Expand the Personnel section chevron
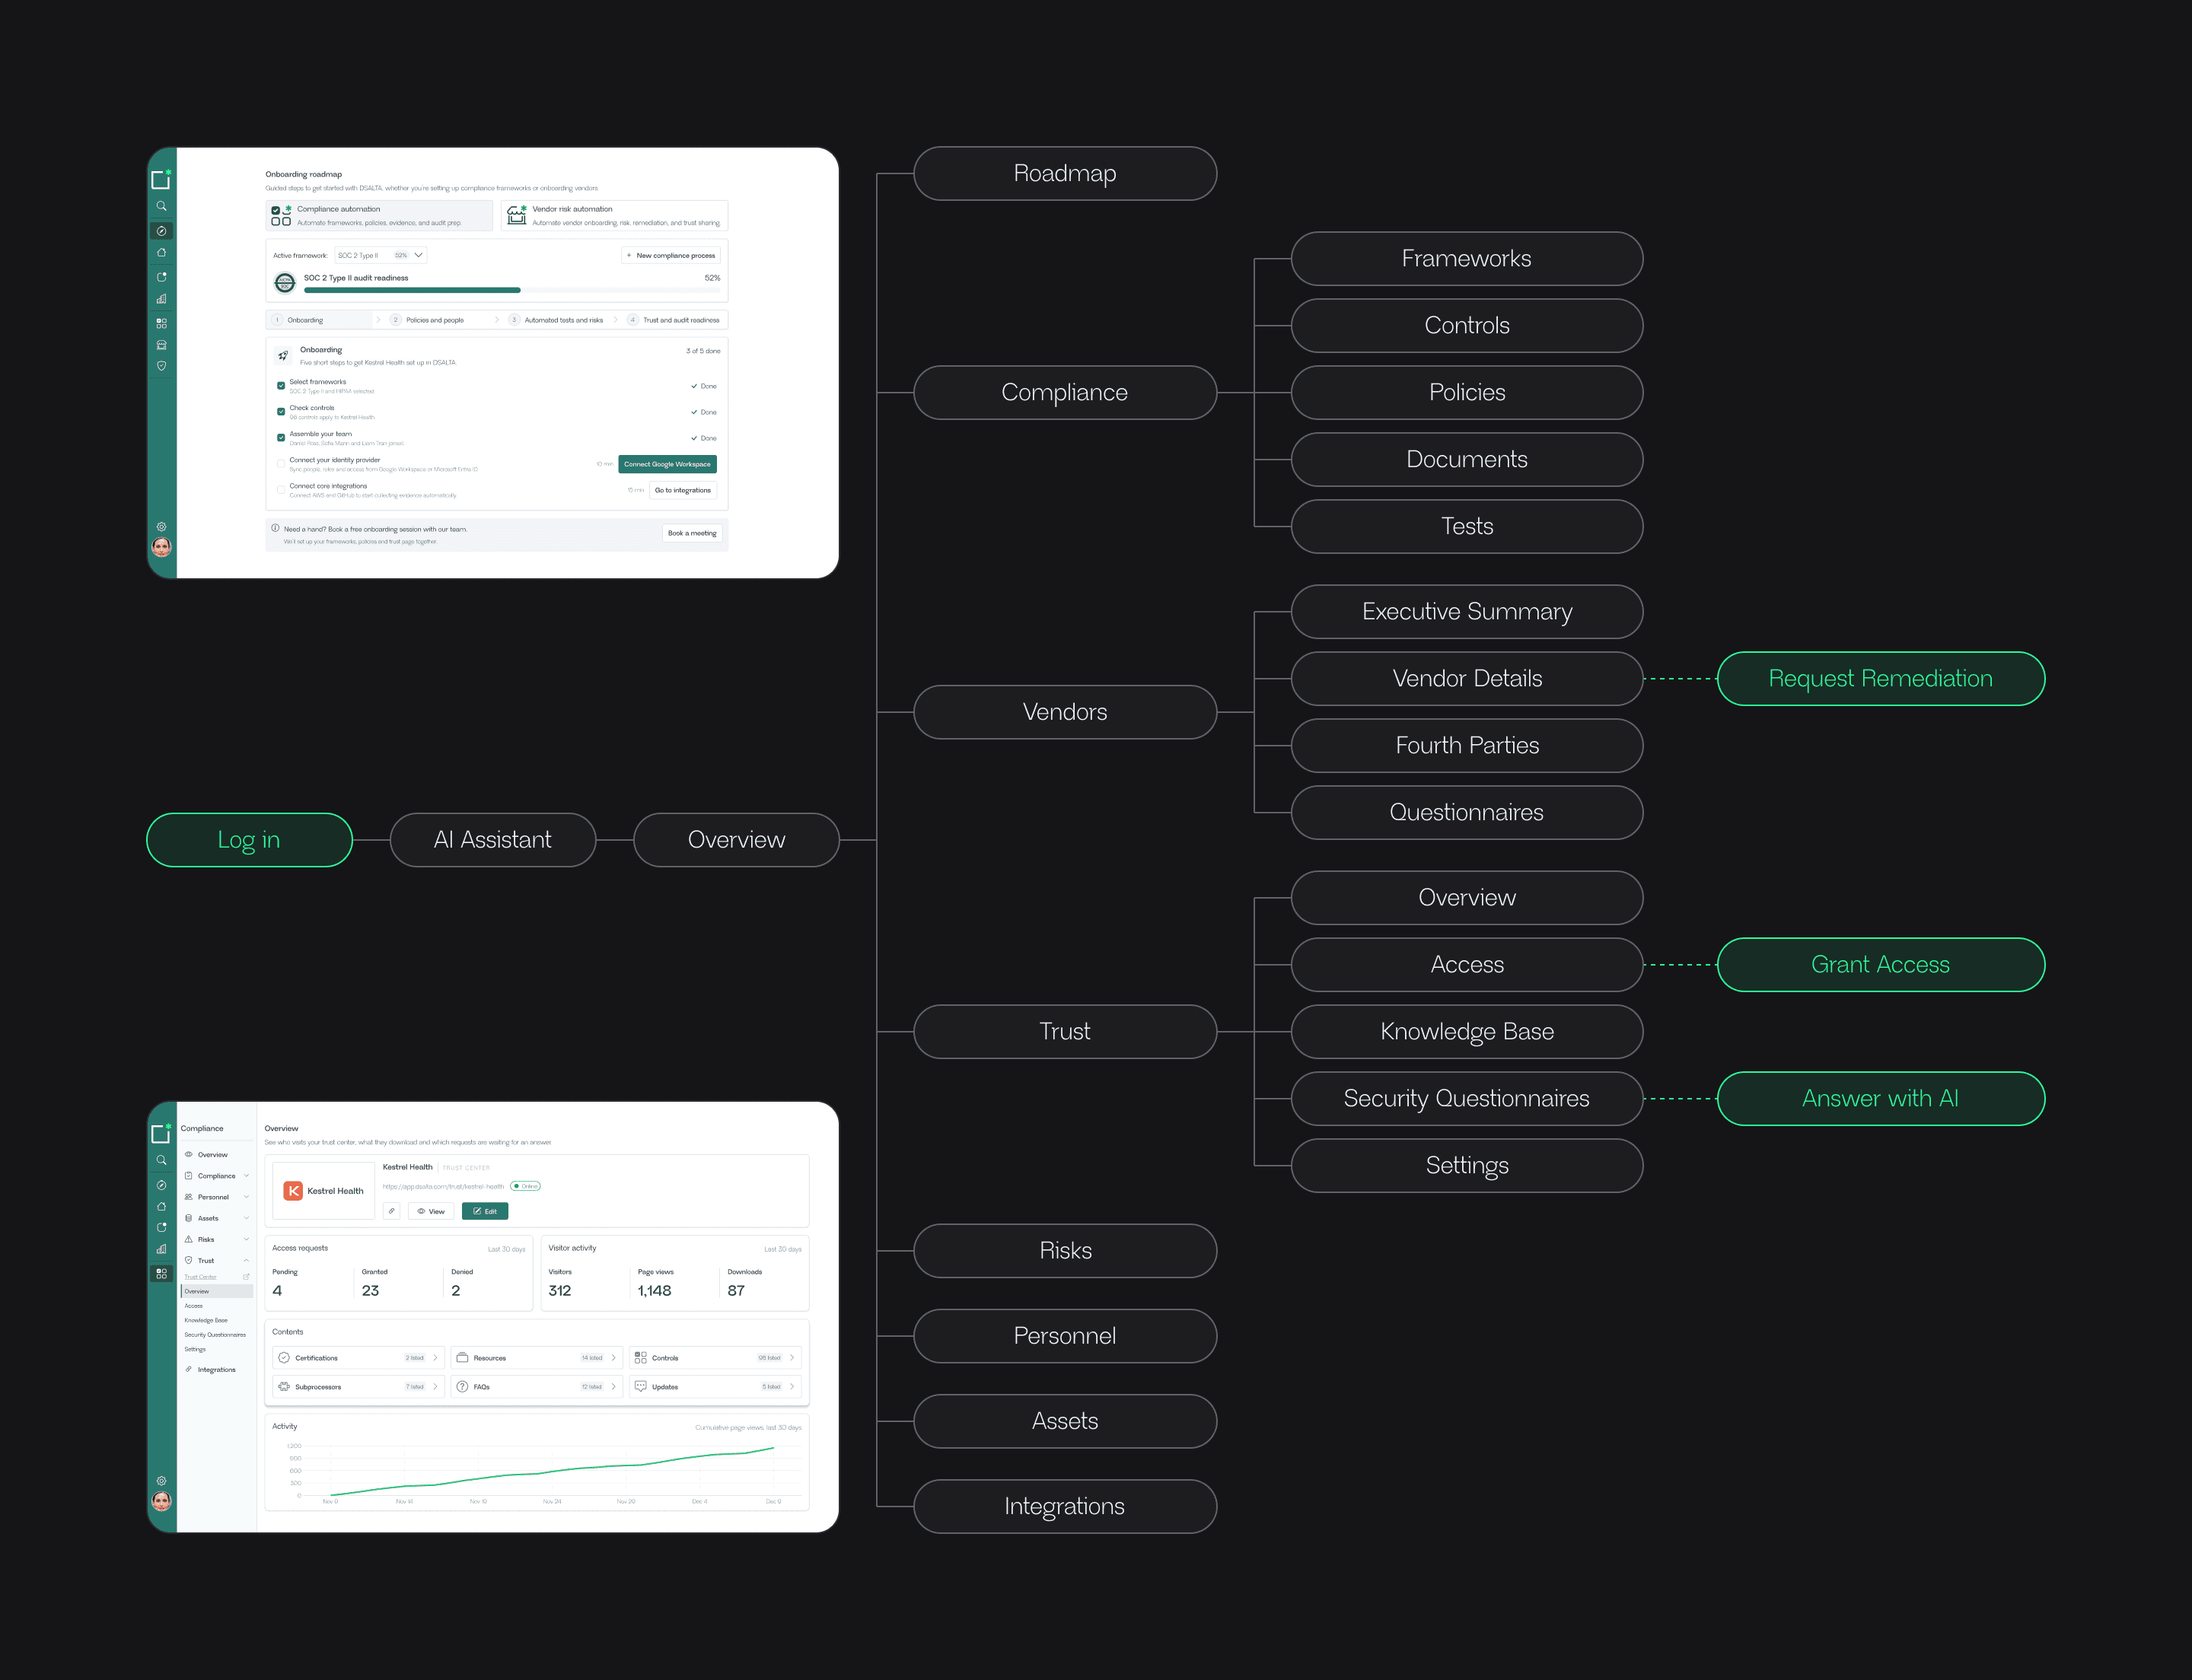Image resolution: width=2192 pixels, height=1680 pixels. coord(246,1197)
